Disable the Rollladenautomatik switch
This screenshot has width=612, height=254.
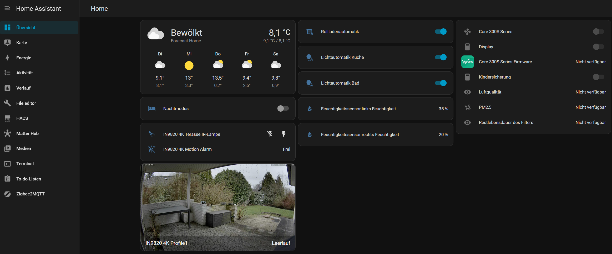441,32
